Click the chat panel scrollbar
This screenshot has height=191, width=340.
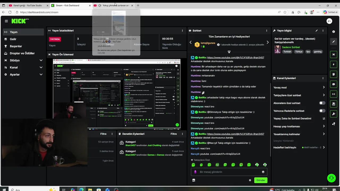[270, 119]
